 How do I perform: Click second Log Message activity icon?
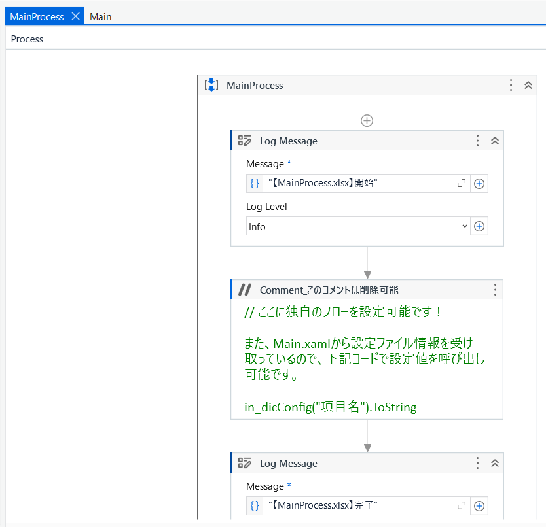click(x=244, y=463)
